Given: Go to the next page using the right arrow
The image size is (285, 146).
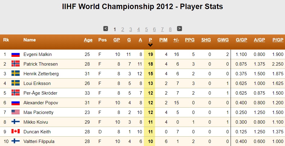Looking at the screenshot, I should [x=180, y=28].
